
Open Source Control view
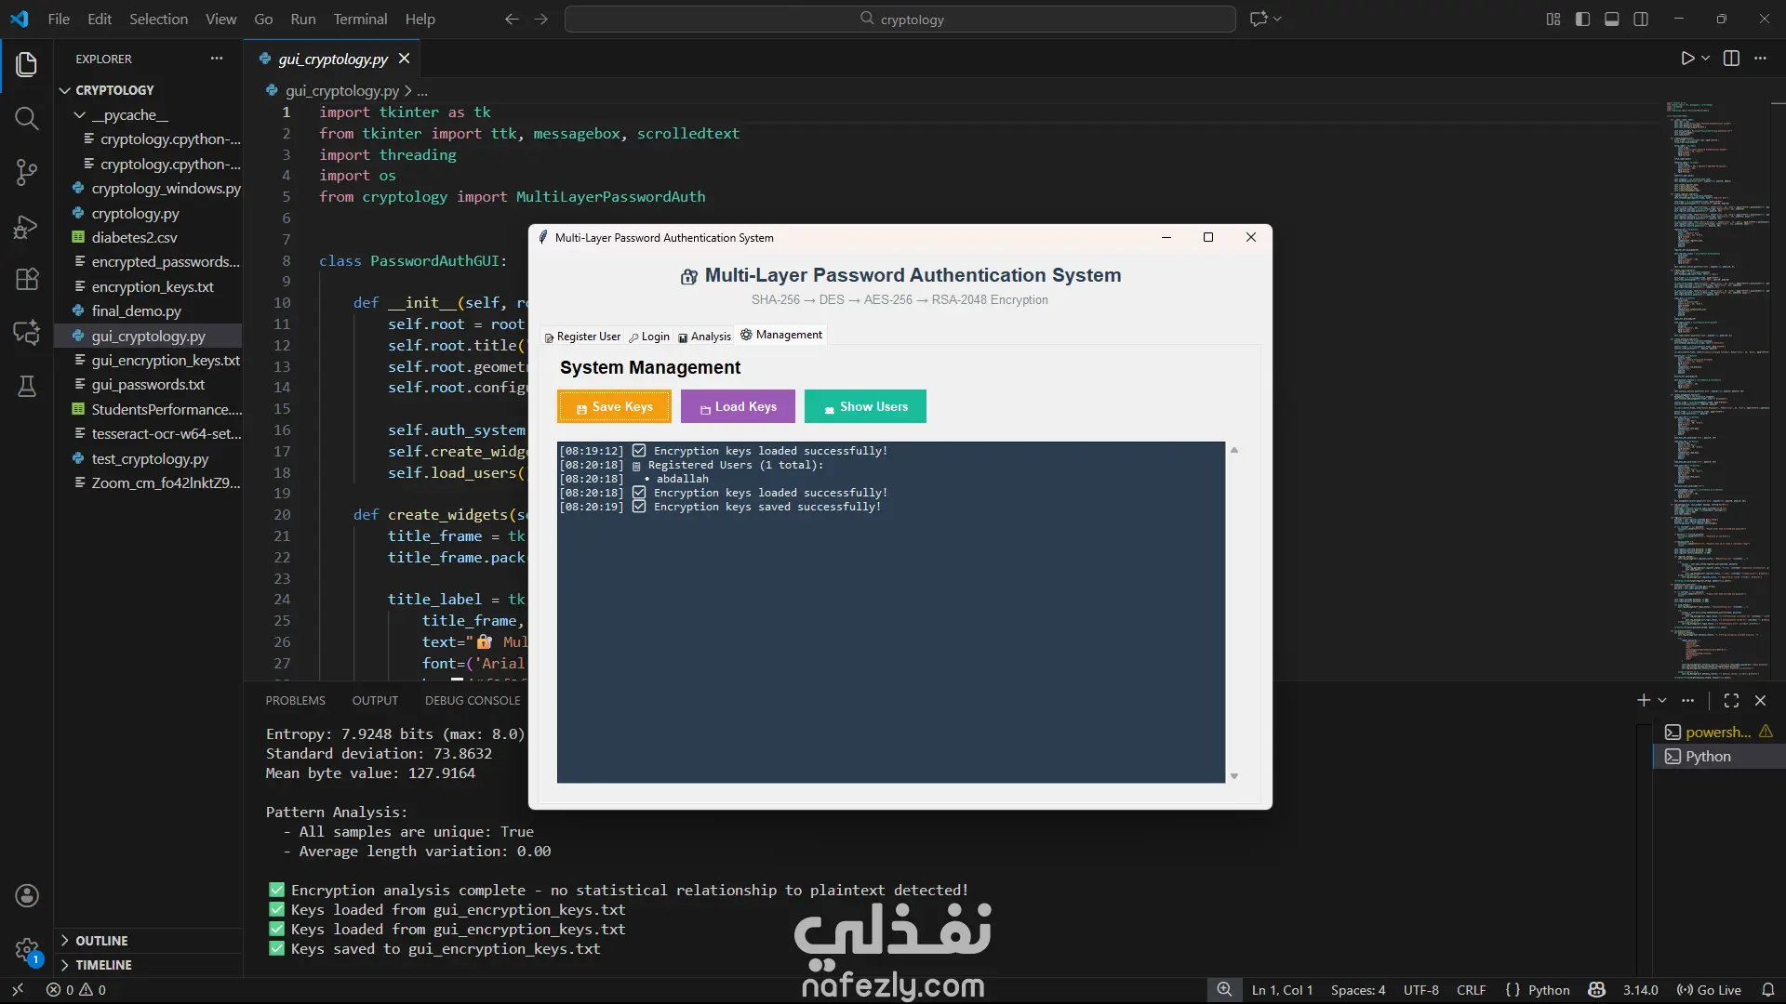[x=26, y=172]
